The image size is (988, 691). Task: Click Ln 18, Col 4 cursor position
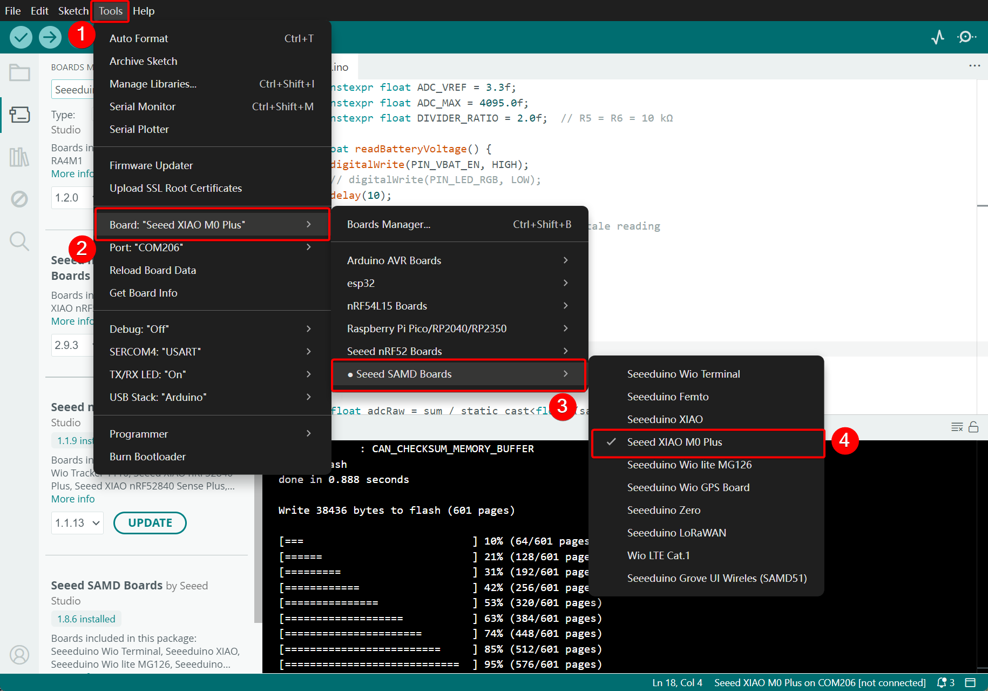[x=677, y=682]
